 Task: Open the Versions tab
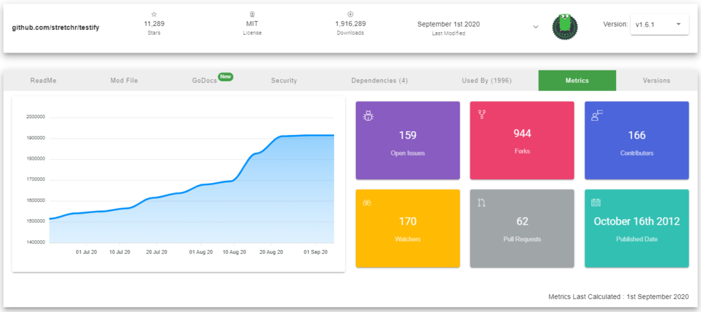point(656,81)
